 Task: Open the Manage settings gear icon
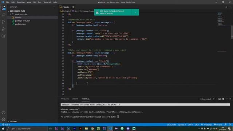coord(3,119)
